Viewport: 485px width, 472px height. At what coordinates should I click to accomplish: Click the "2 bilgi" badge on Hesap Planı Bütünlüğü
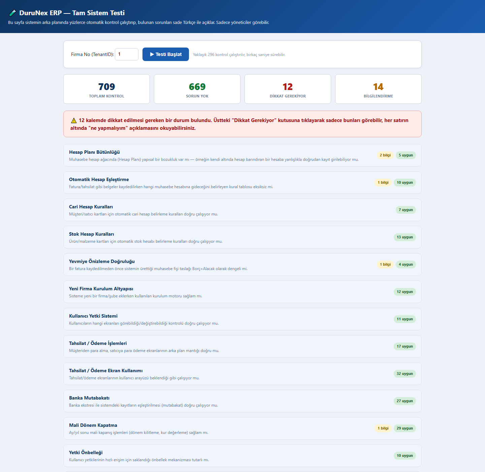click(385, 155)
